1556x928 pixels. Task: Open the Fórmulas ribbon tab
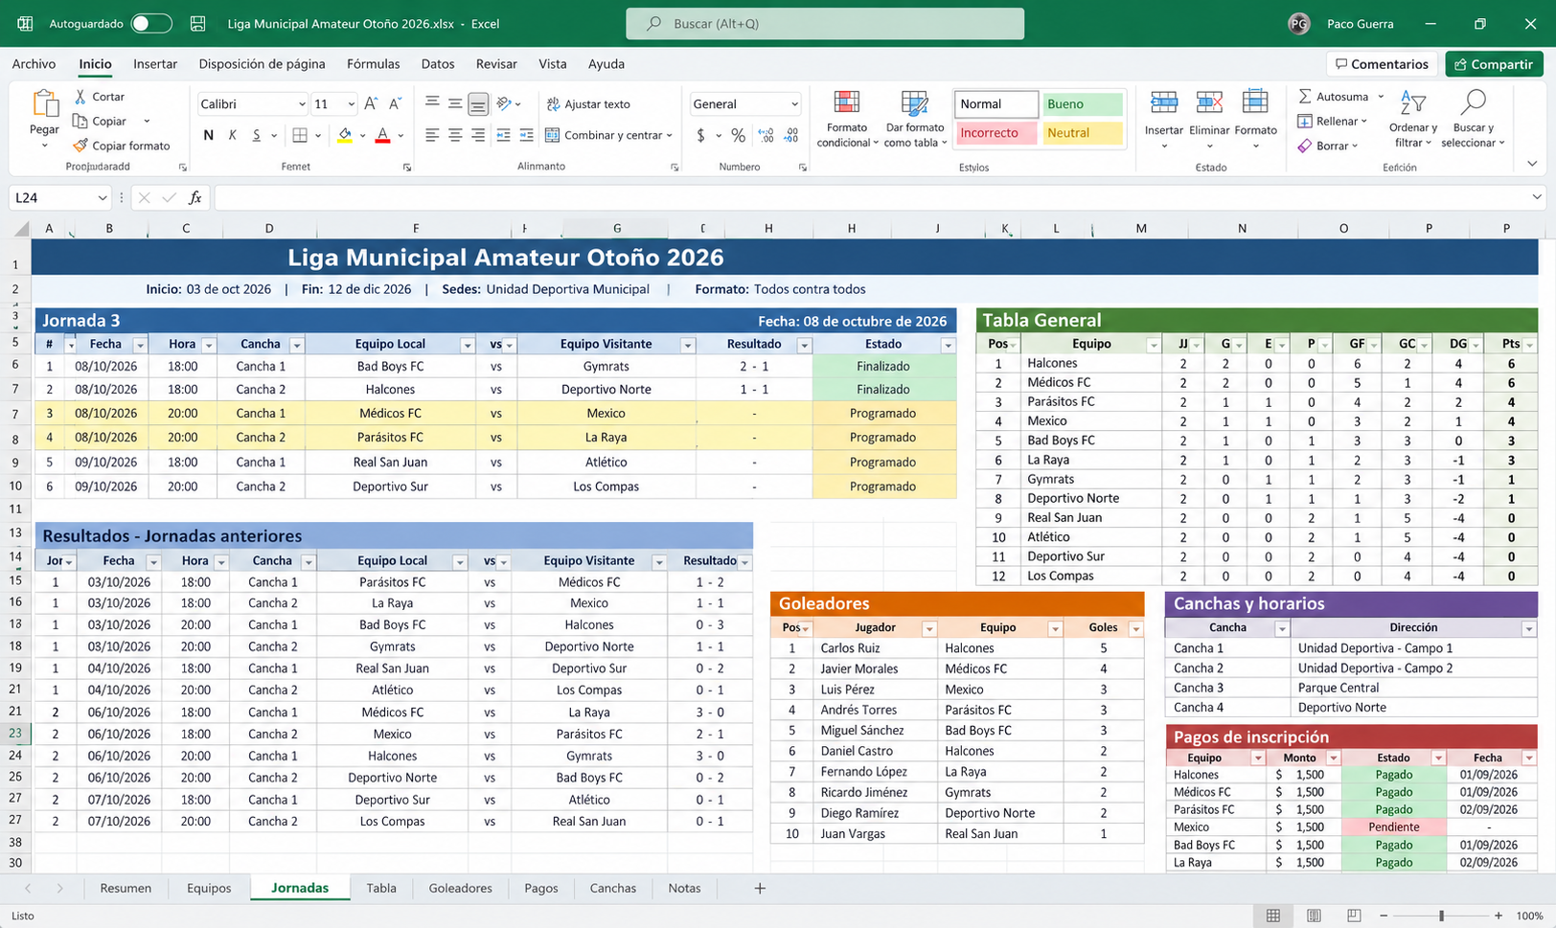click(374, 64)
